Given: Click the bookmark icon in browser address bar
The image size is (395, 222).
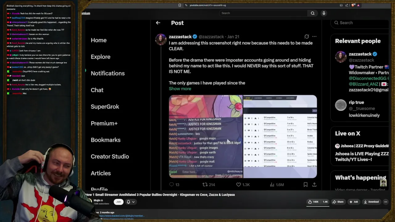Looking at the screenshot, I should 180,5.
